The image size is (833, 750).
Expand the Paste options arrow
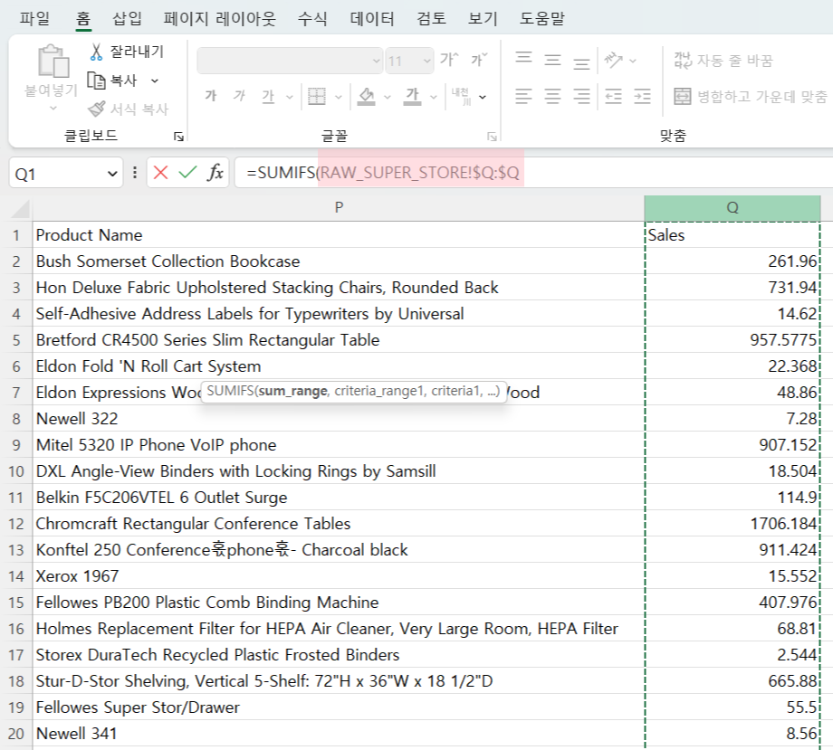click(x=53, y=109)
